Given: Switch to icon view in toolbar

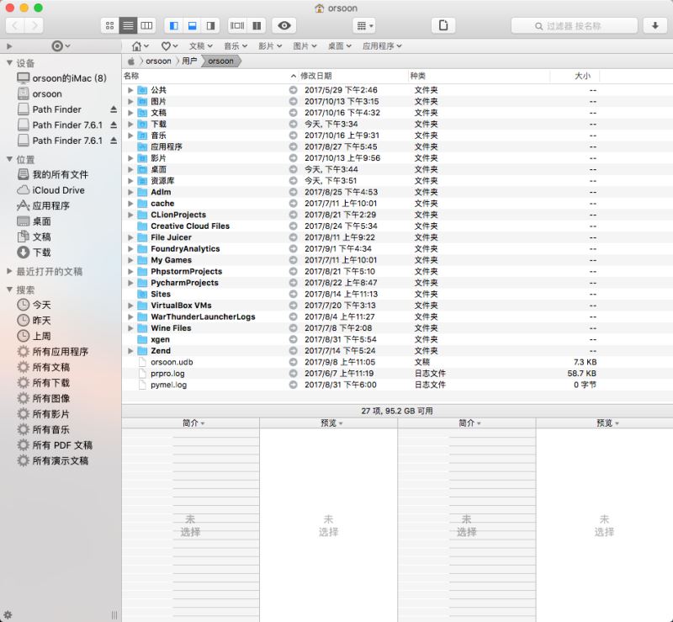Looking at the screenshot, I should click(110, 26).
